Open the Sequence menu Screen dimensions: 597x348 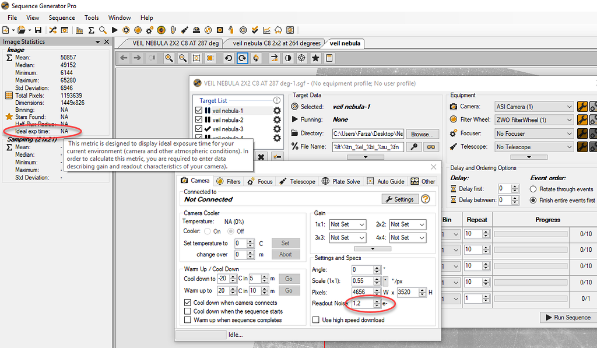point(61,17)
